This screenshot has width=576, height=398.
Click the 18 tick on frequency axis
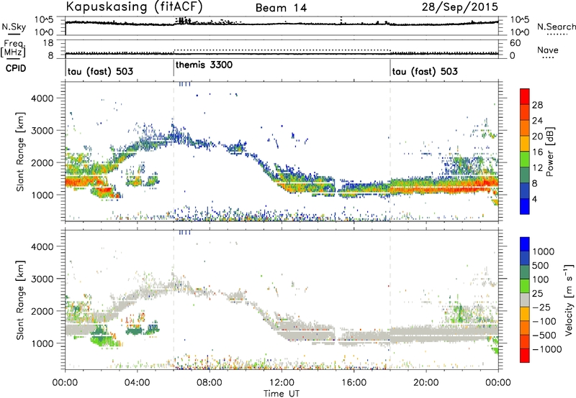click(48, 43)
